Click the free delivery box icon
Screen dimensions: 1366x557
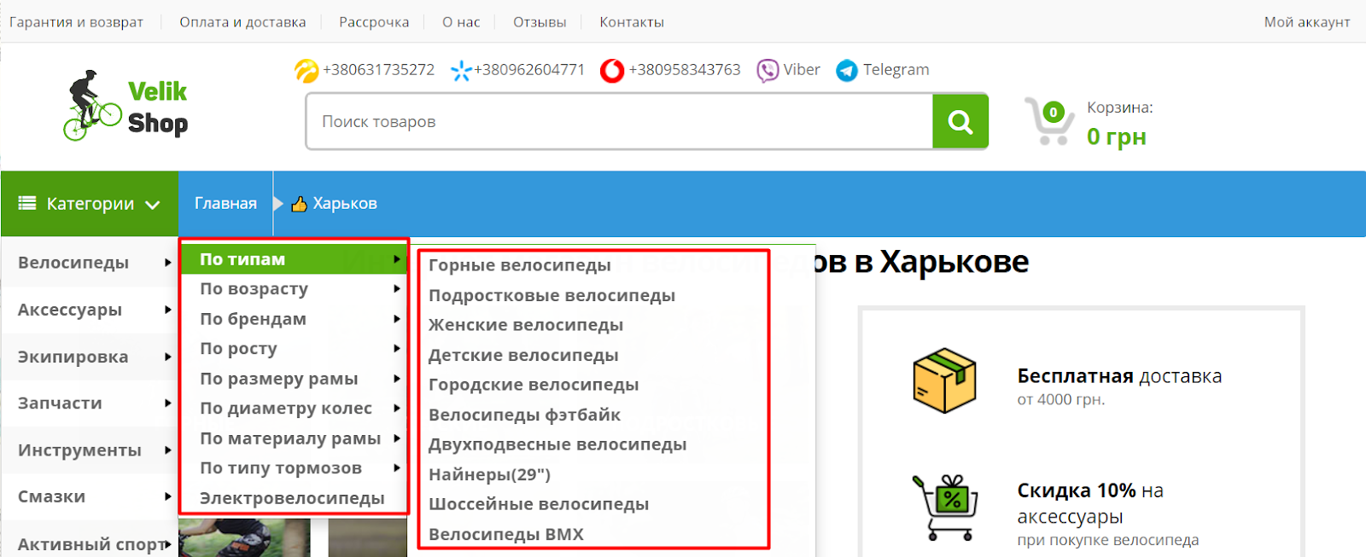pos(944,380)
